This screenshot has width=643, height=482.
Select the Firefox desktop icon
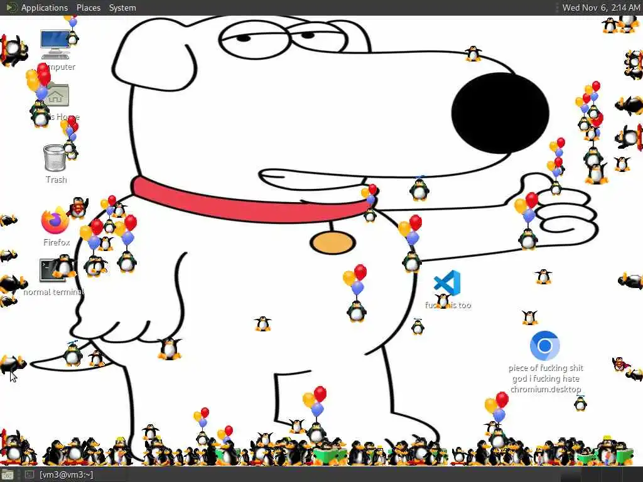pos(55,220)
